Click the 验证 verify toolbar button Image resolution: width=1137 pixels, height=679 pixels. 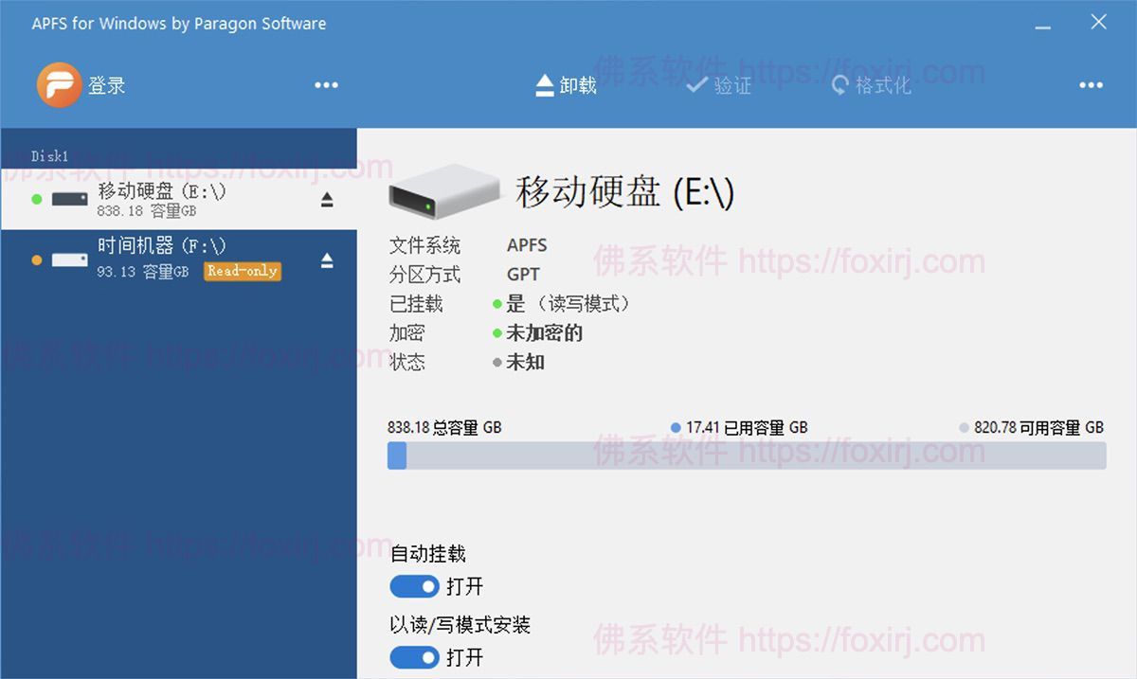pyautogui.click(x=719, y=85)
